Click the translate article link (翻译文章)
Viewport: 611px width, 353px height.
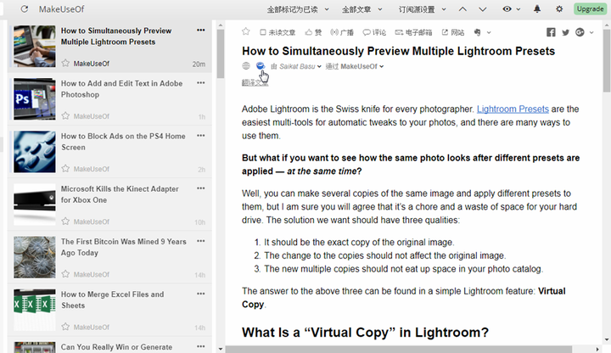[x=255, y=82]
